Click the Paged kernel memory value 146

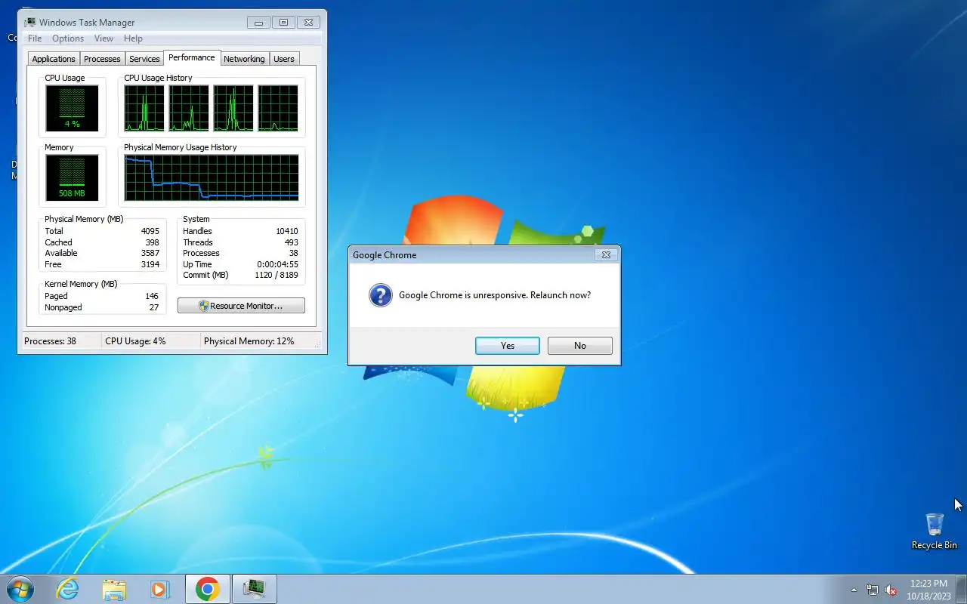click(x=152, y=296)
